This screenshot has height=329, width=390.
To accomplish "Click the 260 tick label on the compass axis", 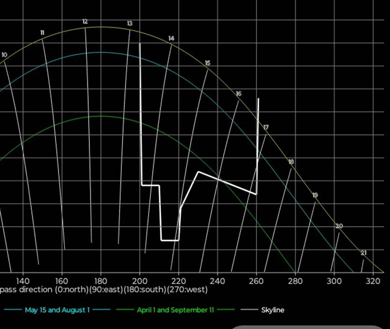I will (x=256, y=281).
